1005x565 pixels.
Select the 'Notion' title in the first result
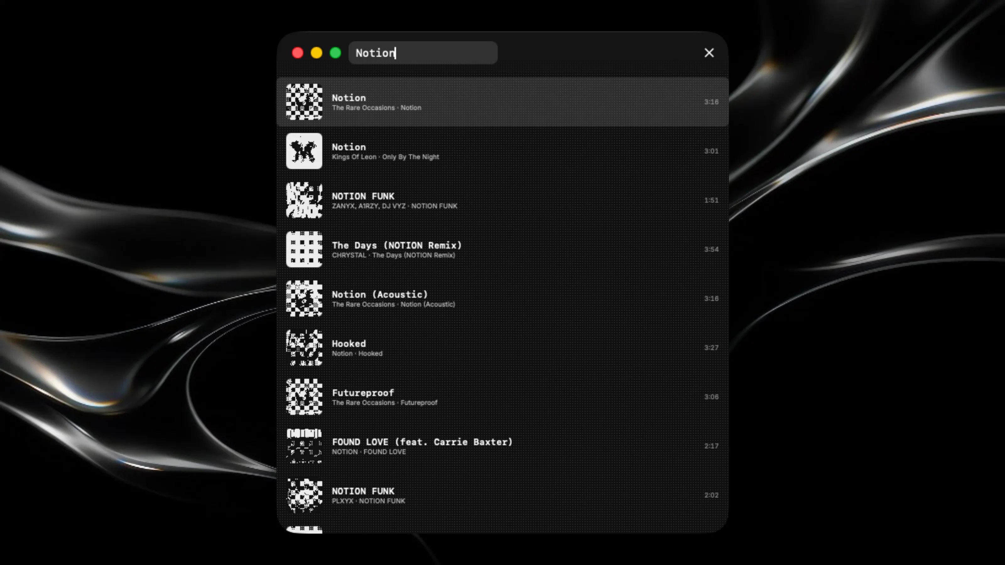[x=349, y=98]
